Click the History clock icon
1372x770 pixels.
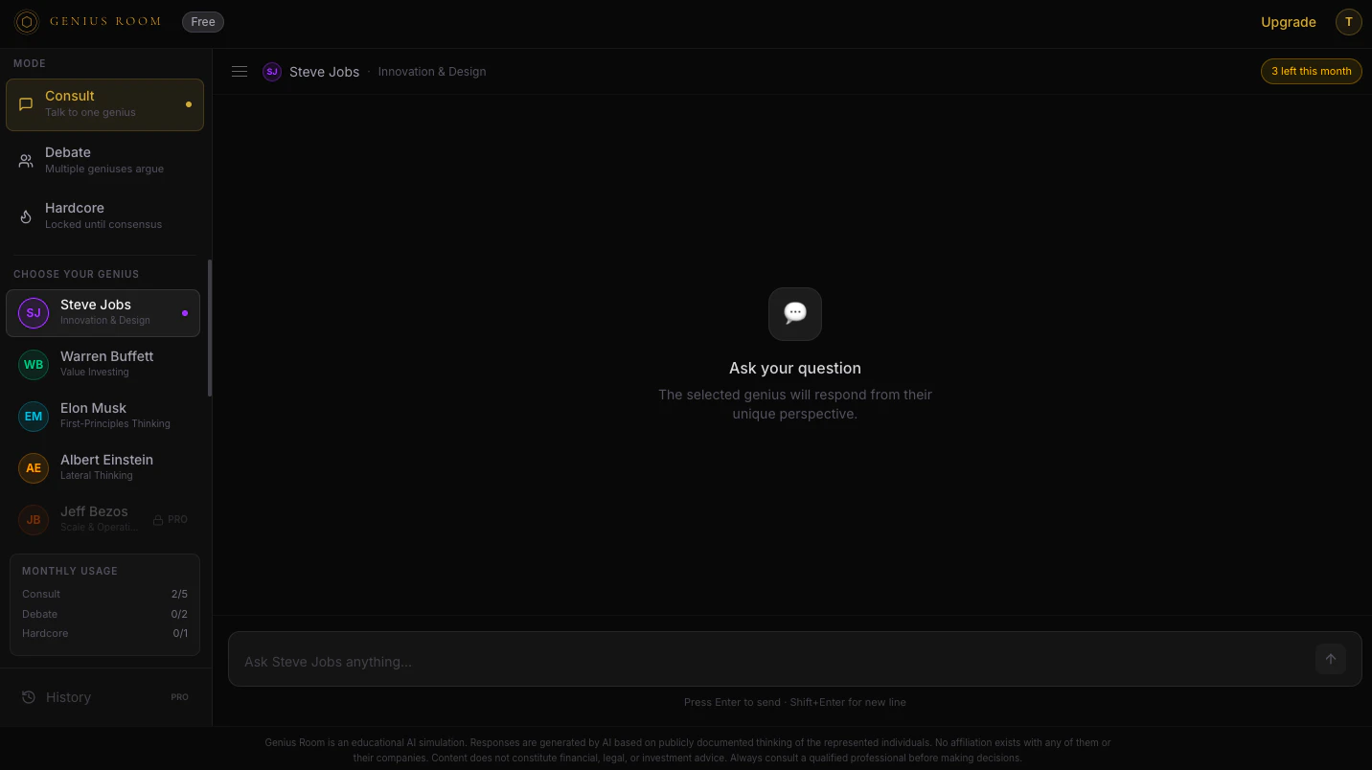point(29,697)
